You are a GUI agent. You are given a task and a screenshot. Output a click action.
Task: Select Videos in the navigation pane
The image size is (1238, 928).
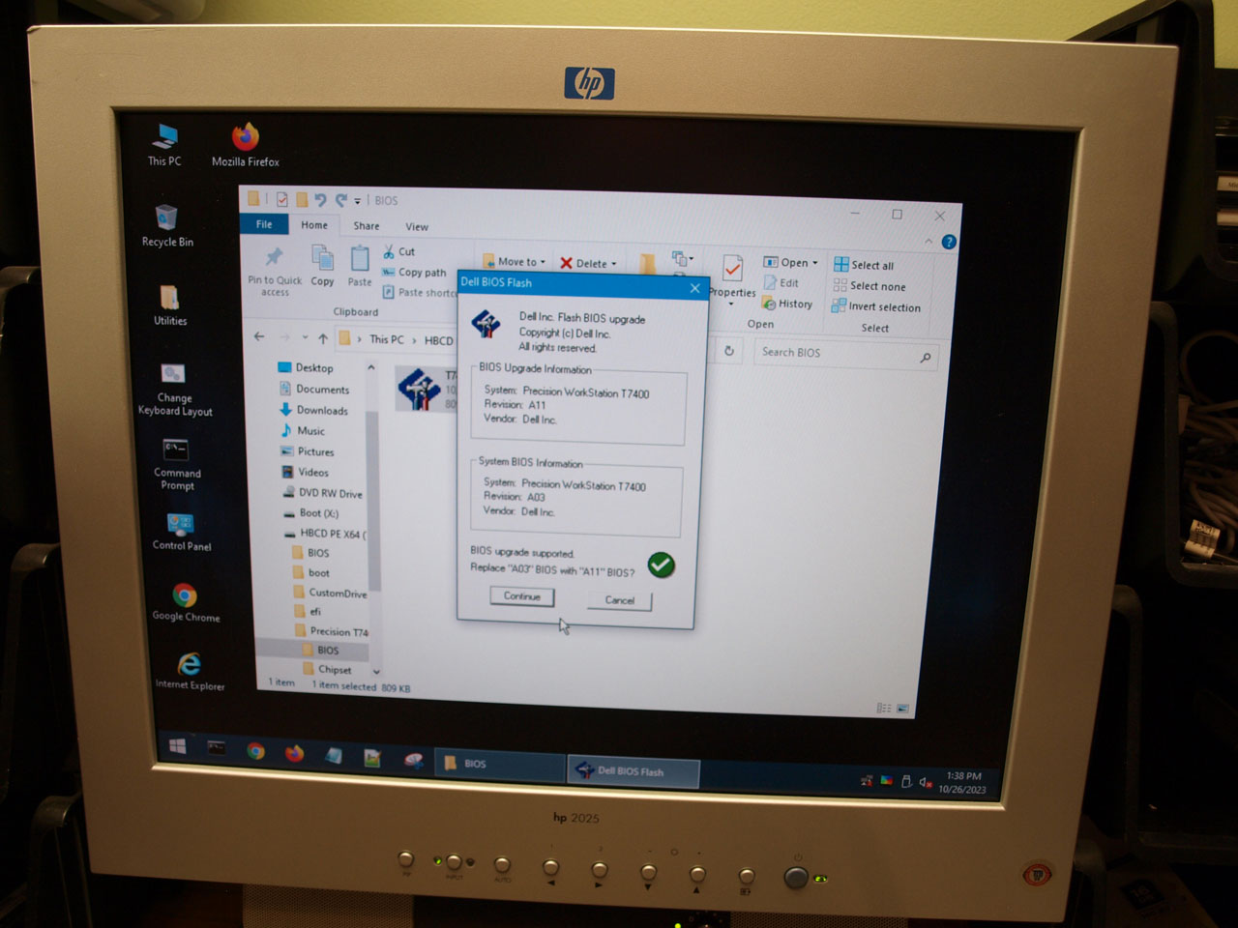(x=306, y=472)
